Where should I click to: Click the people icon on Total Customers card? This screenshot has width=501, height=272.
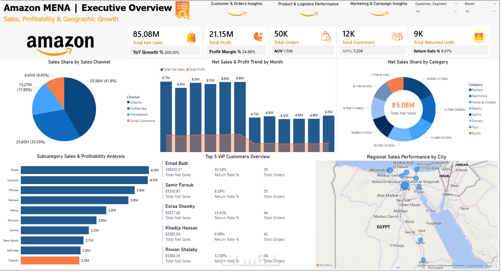(x=397, y=36)
